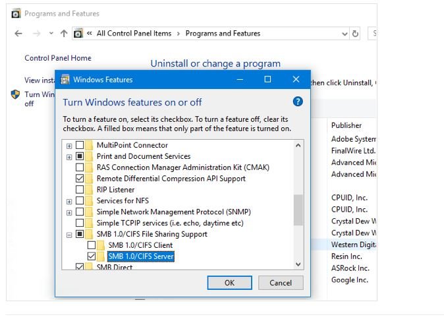Select the FinalWire Ltd. publisher row
Screen dimensions: 444x319
pyautogui.click(x=353, y=151)
